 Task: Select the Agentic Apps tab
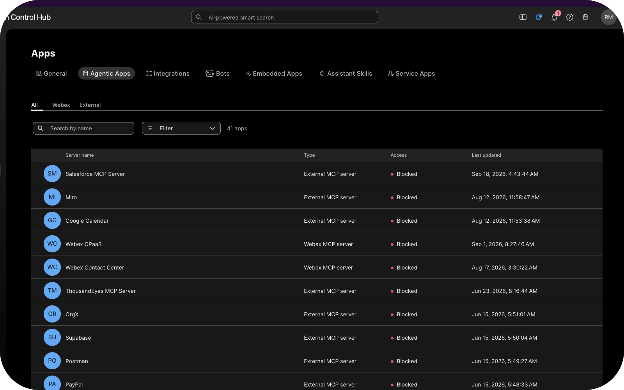point(106,73)
